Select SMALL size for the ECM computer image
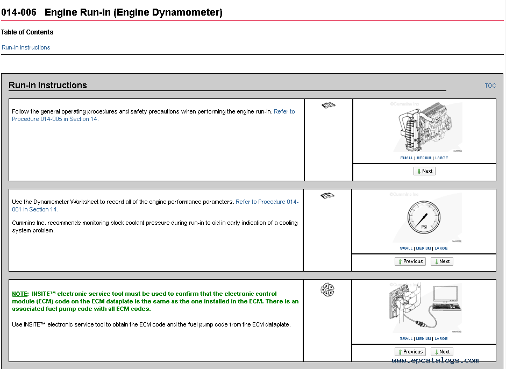Image resolution: width=506 pixels, height=369 pixels. coord(406,339)
